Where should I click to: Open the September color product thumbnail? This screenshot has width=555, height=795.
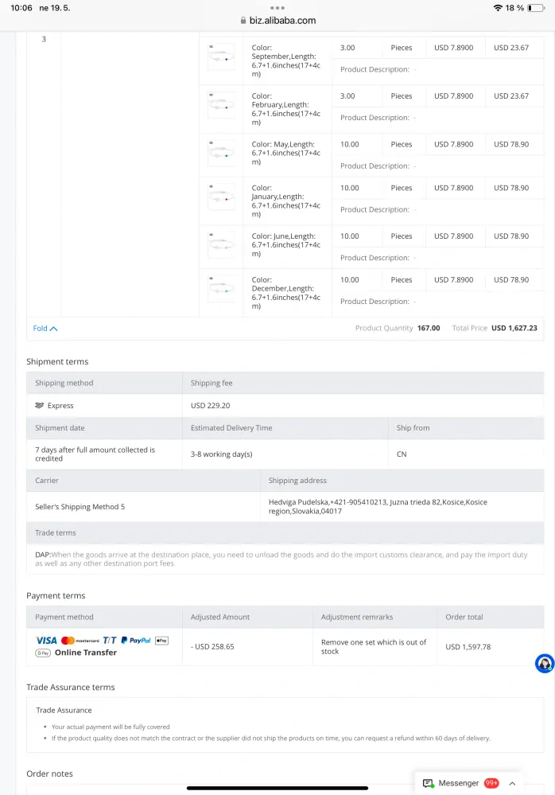tap(221, 57)
